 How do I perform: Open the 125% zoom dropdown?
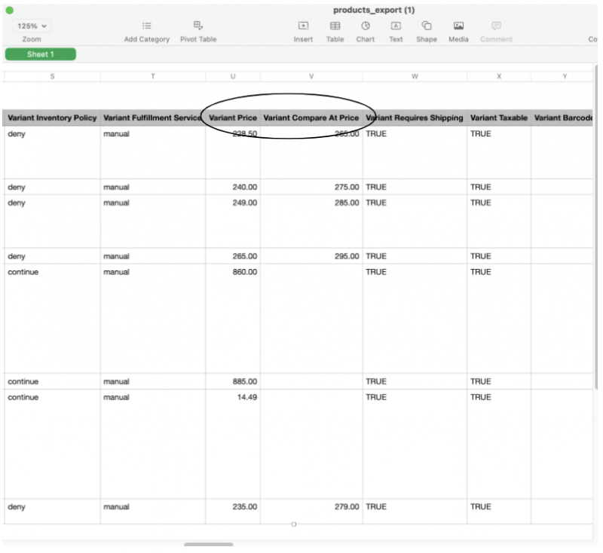(32, 26)
